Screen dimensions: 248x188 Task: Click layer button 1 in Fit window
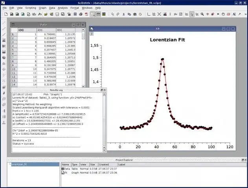pyautogui.click(x=92, y=34)
